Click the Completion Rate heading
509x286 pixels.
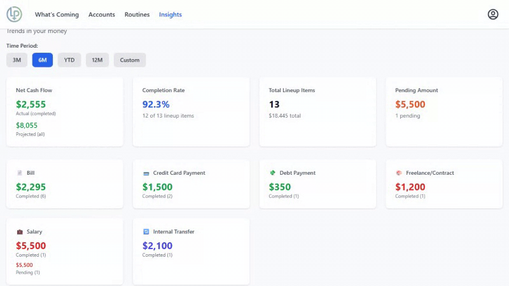(164, 90)
